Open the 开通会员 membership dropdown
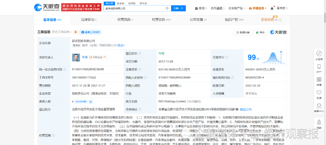Image resolution: width=326 pixels, height=145 pixels. 258,8
